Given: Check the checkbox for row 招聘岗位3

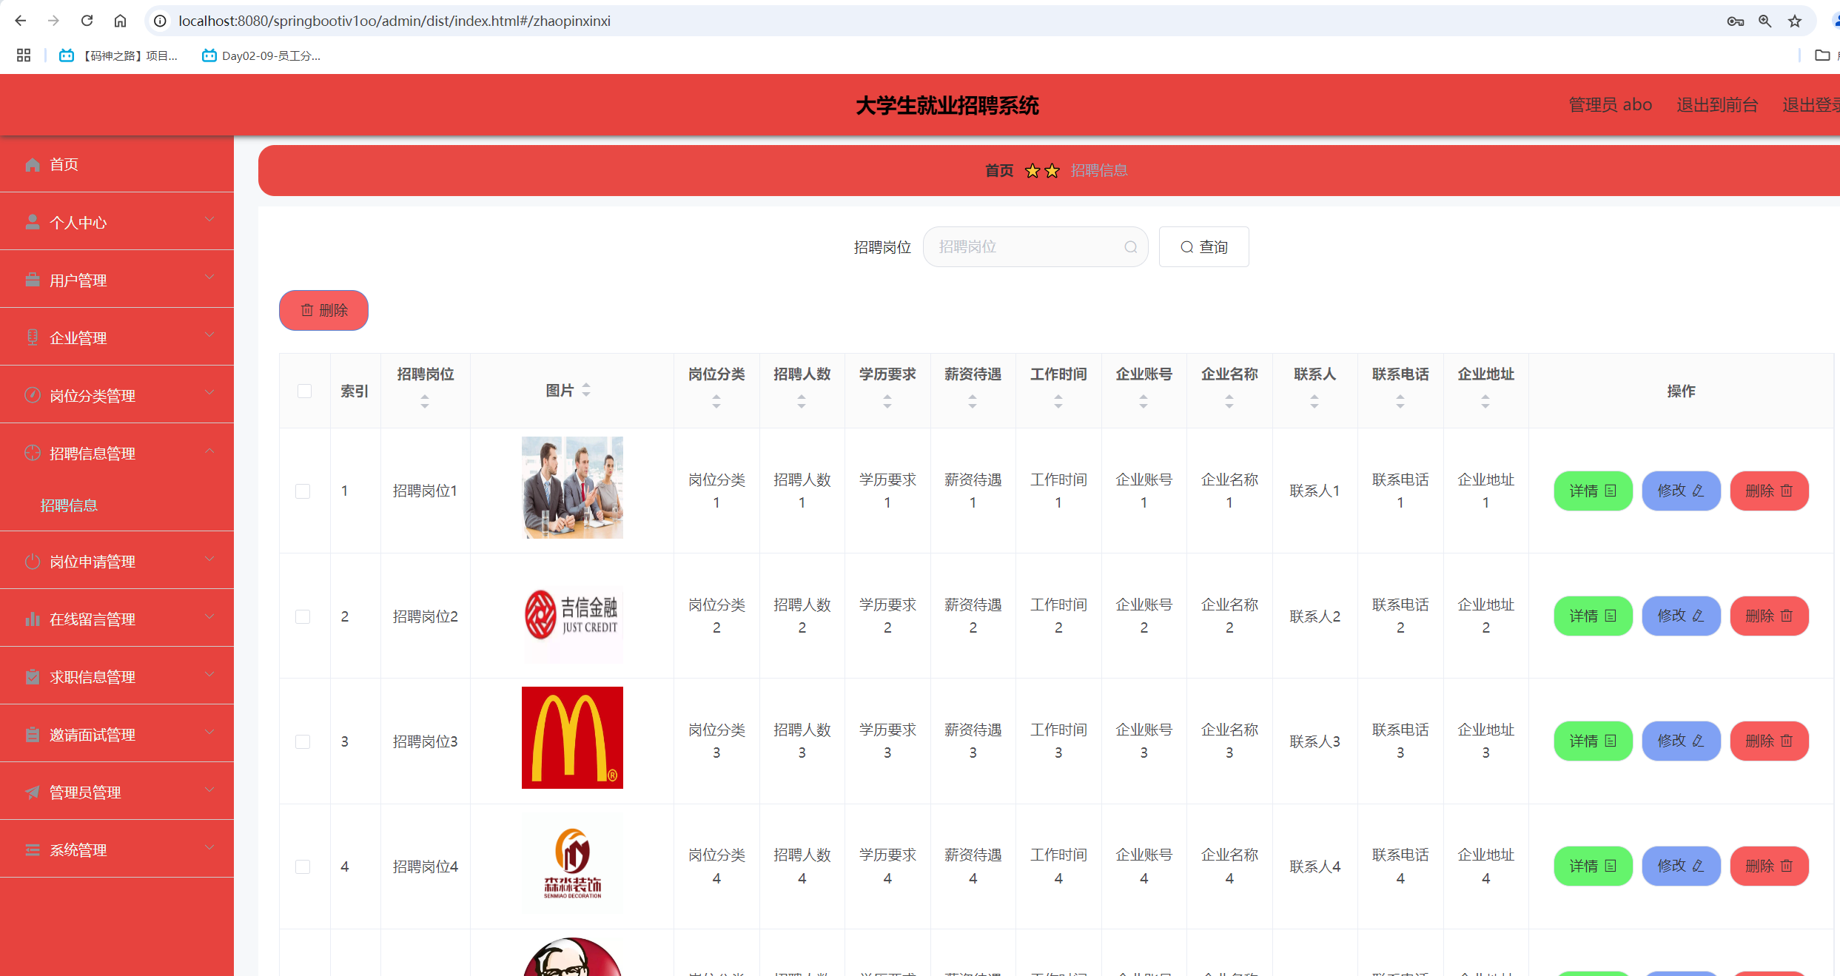Looking at the screenshot, I should pyautogui.click(x=302, y=741).
